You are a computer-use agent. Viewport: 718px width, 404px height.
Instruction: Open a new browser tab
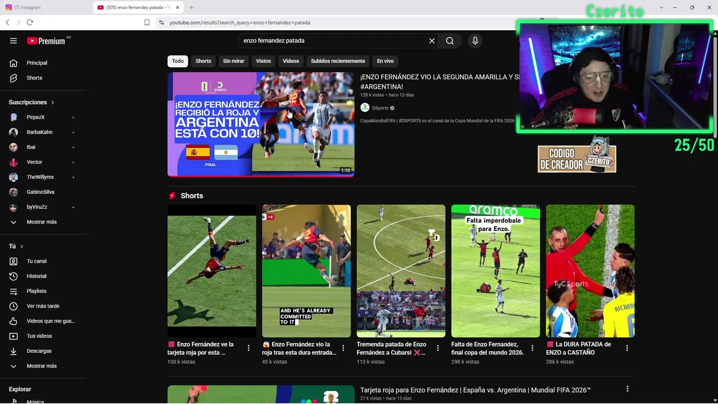pyautogui.click(x=191, y=7)
